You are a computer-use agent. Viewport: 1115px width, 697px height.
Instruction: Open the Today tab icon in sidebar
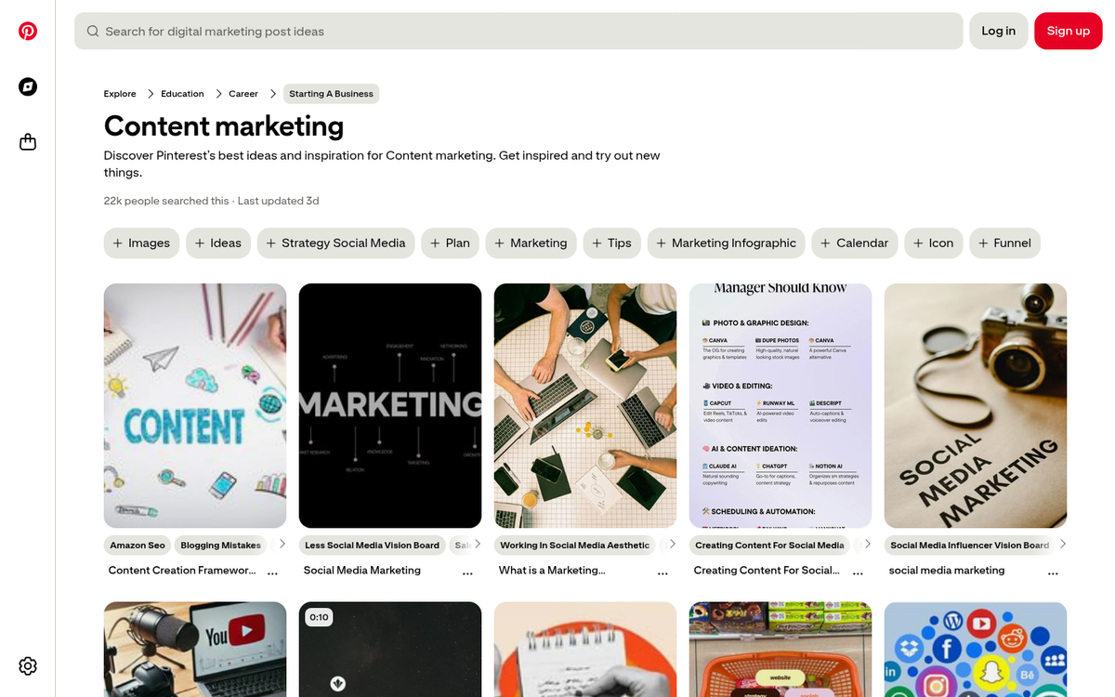point(27,86)
